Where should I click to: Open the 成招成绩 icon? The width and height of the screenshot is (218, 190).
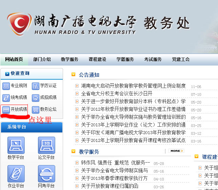(35, 98)
